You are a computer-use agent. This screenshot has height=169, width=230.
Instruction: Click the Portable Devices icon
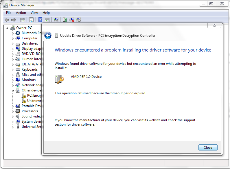[x=18, y=106]
